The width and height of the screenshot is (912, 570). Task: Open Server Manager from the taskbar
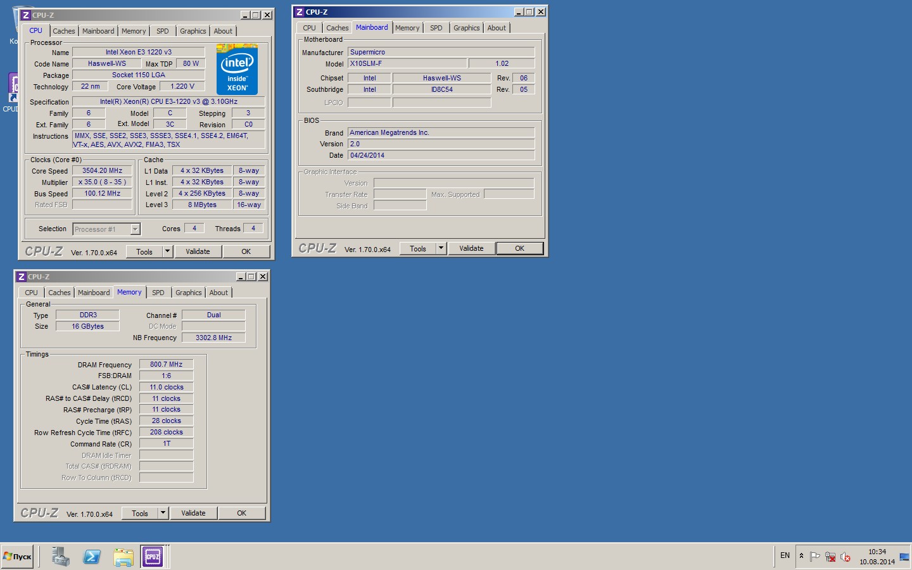pos(60,557)
